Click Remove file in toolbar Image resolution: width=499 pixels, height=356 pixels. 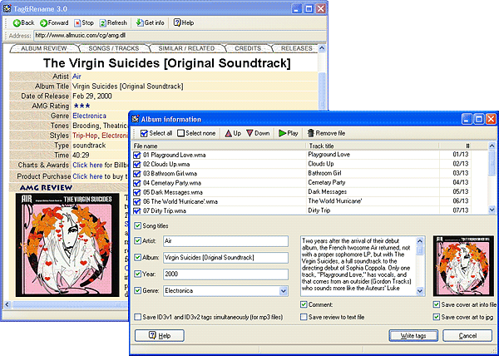tap(326, 133)
